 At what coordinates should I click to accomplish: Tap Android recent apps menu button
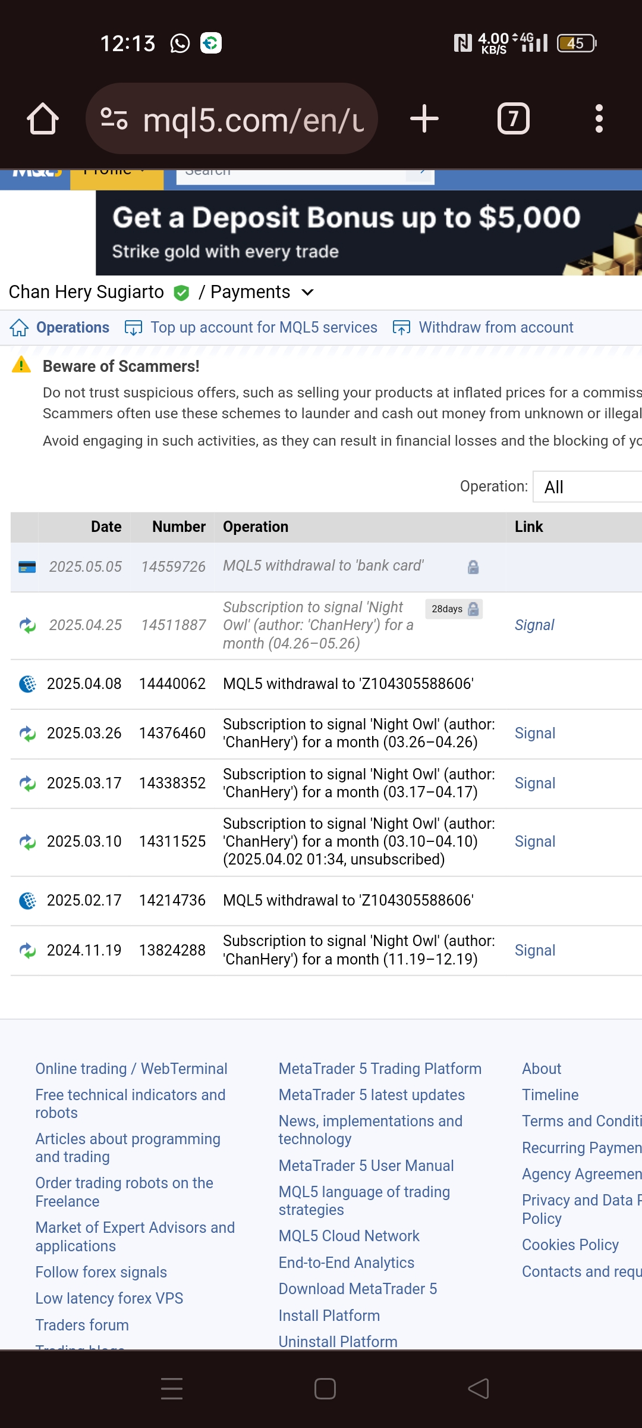point(172,1389)
